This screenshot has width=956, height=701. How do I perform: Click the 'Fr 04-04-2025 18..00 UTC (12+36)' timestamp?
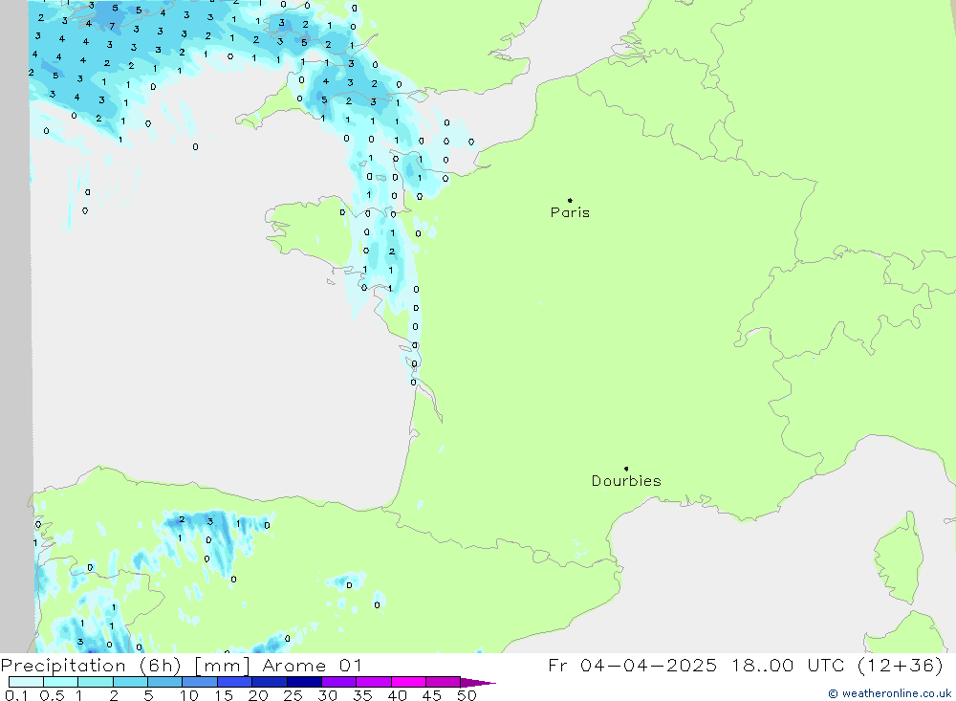pos(746,665)
